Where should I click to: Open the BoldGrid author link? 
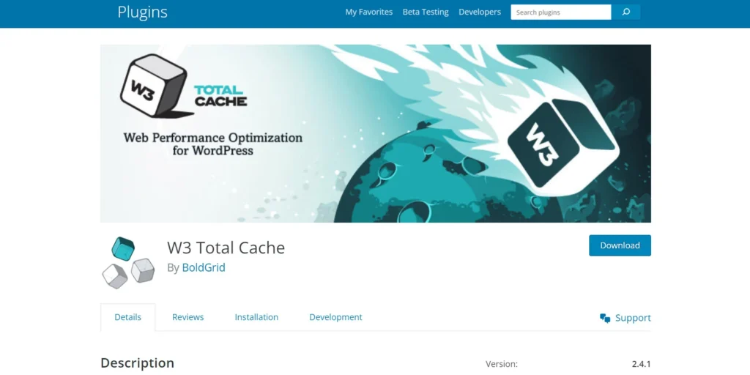(x=204, y=267)
